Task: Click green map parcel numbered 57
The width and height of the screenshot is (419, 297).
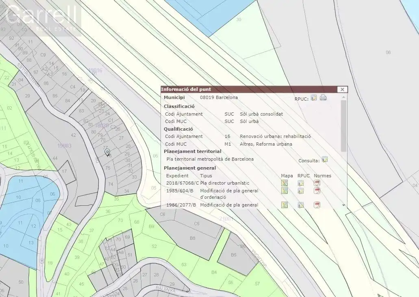Action: tap(257, 284)
